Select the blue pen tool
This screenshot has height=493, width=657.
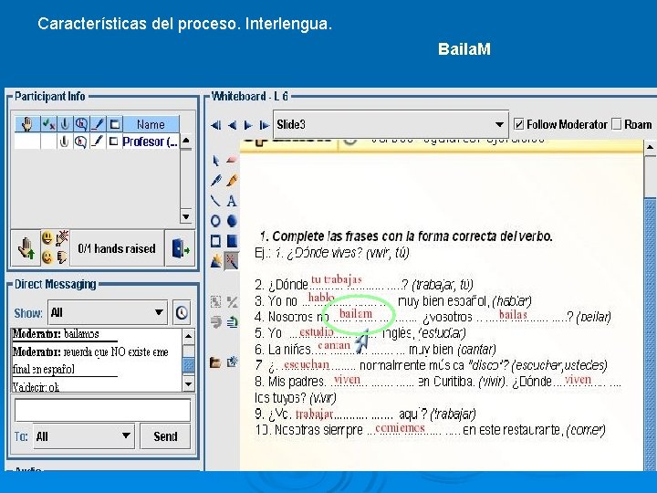coord(215,181)
